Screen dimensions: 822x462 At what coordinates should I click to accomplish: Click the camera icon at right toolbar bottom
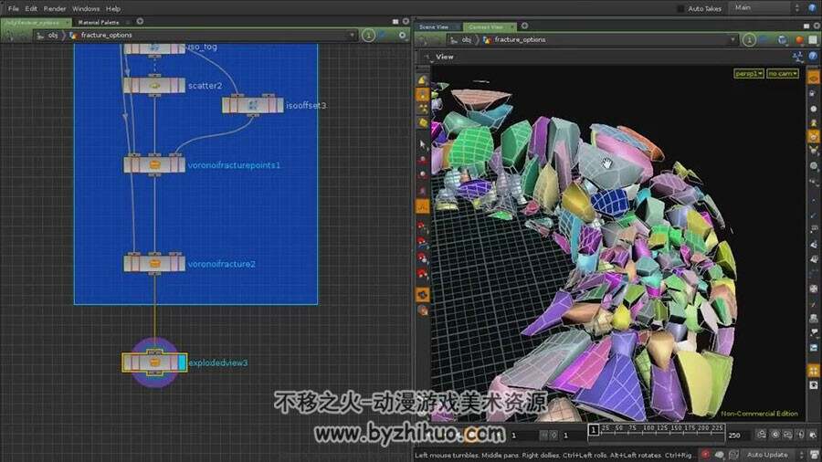tap(813, 385)
